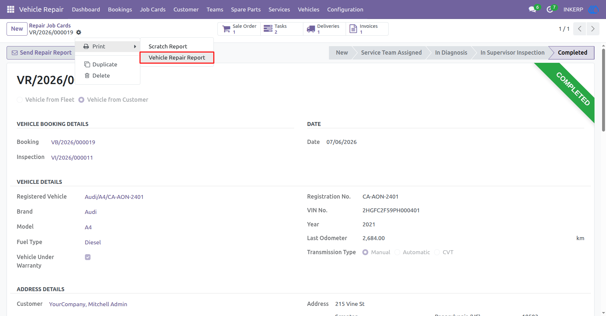Go to previous record with left chevron
The height and width of the screenshot is (316, 606).
[580, 29]
